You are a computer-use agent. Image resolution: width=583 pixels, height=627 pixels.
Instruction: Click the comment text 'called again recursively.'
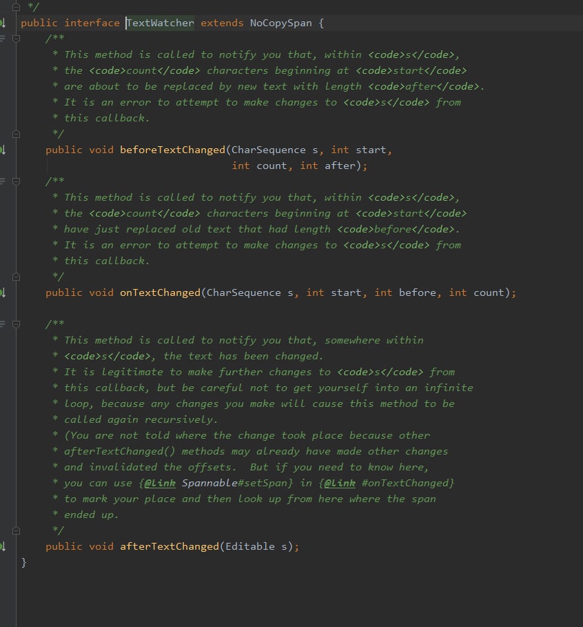141,419
